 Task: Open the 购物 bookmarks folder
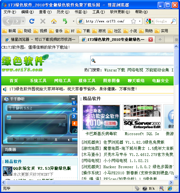coord(146,31)
